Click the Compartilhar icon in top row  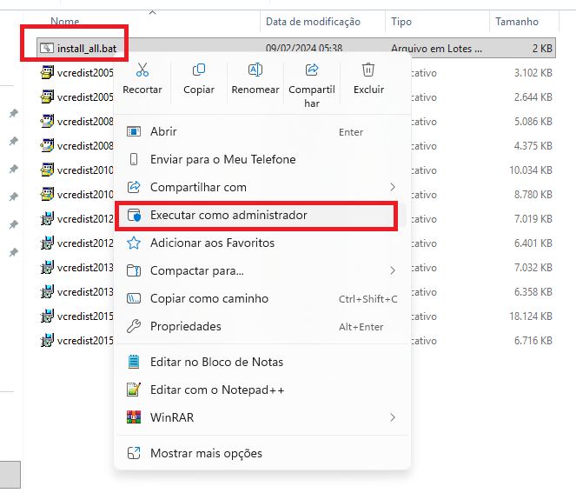312,70
